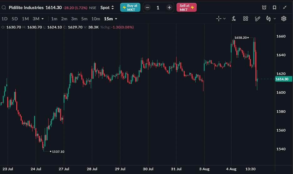This screenshot has width=293, height=174.
Task: Select the crosshair cursor tool
Action: pyautogui.click(x=218, y=19)
